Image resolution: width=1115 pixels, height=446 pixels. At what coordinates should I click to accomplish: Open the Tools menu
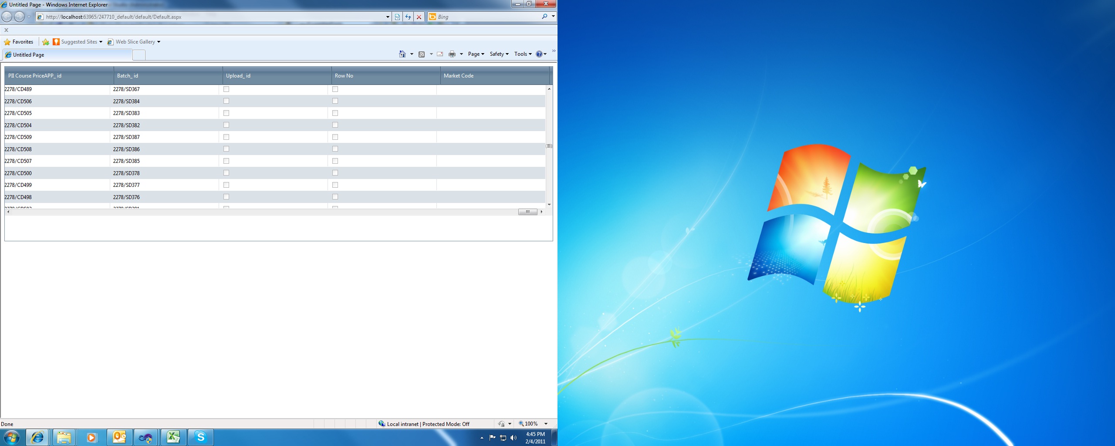point(523,54)
